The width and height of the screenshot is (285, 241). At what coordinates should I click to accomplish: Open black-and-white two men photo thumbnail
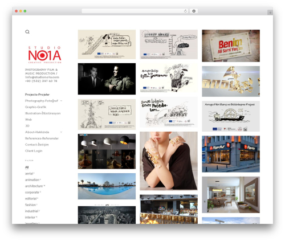pyautogui.click(x=107, y=79)
